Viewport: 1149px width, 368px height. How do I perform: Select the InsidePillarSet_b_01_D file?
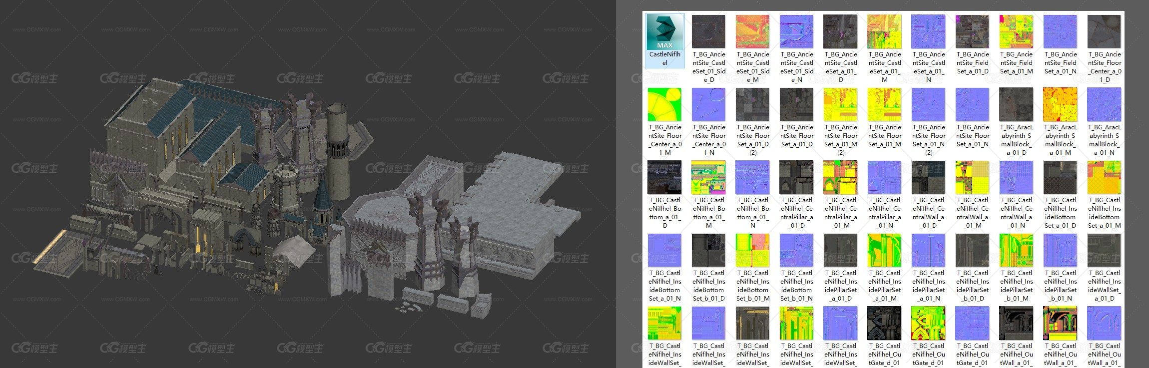[972, 251]
